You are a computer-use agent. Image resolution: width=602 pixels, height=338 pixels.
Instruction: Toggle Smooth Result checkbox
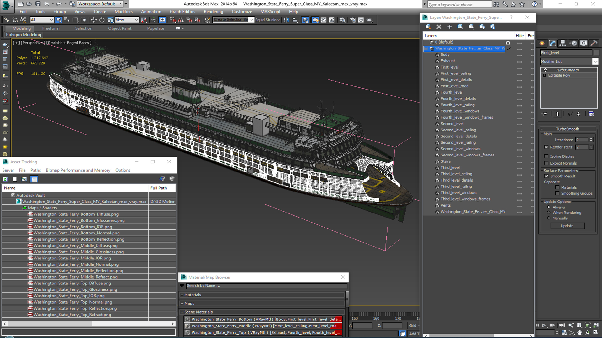pos(547,176)
